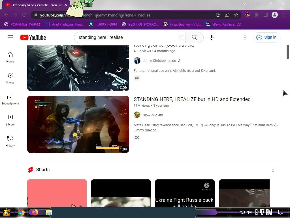Open the volume control in system tray
The image size is (290, 218).
(x=249, y=212)
